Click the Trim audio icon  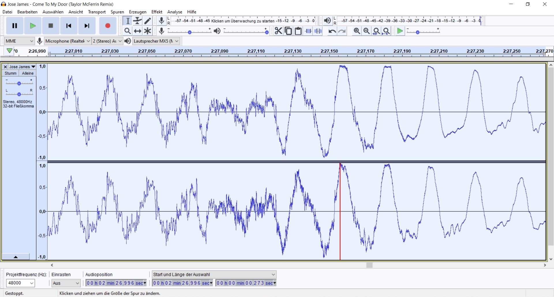click(308, 31)
